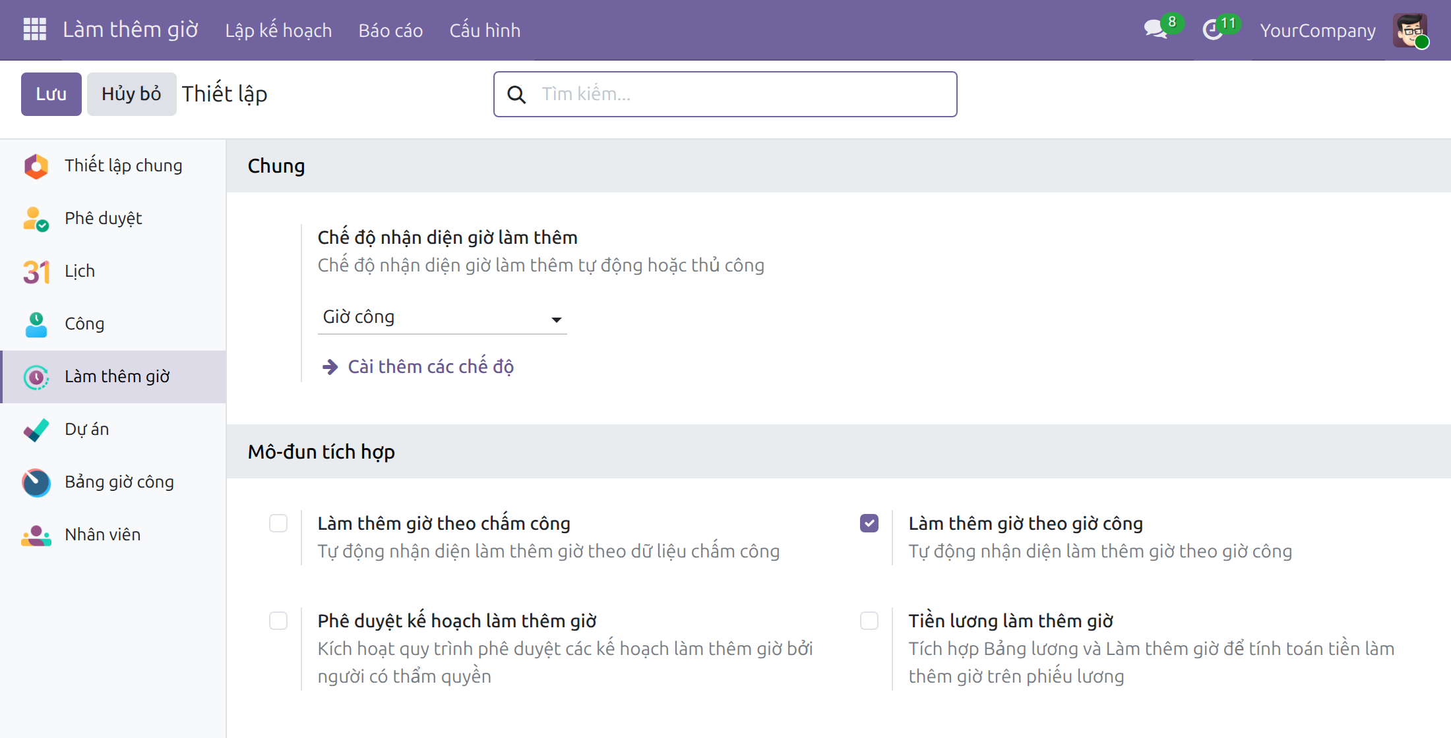Switch company via YourCompany label

pos(1318,30)
